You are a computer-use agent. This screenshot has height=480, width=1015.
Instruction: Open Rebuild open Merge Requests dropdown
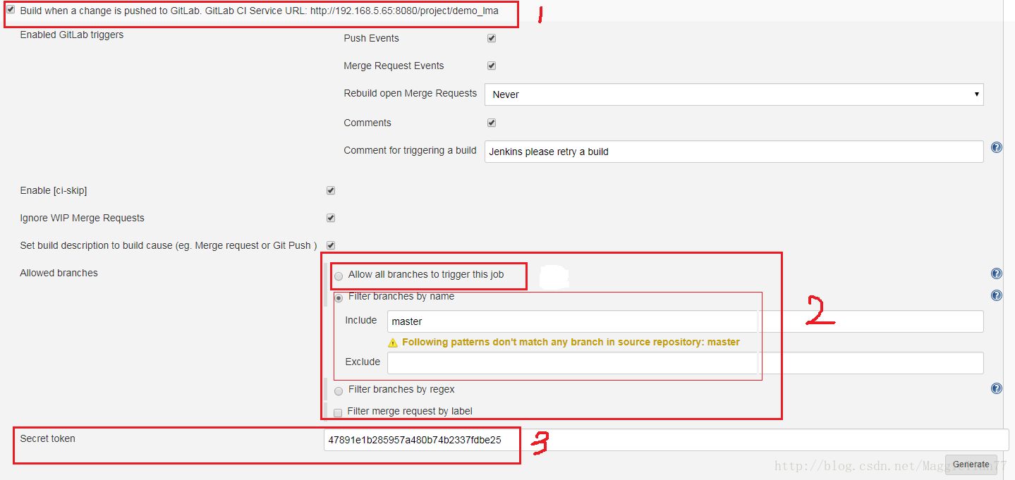coord(734,94)
